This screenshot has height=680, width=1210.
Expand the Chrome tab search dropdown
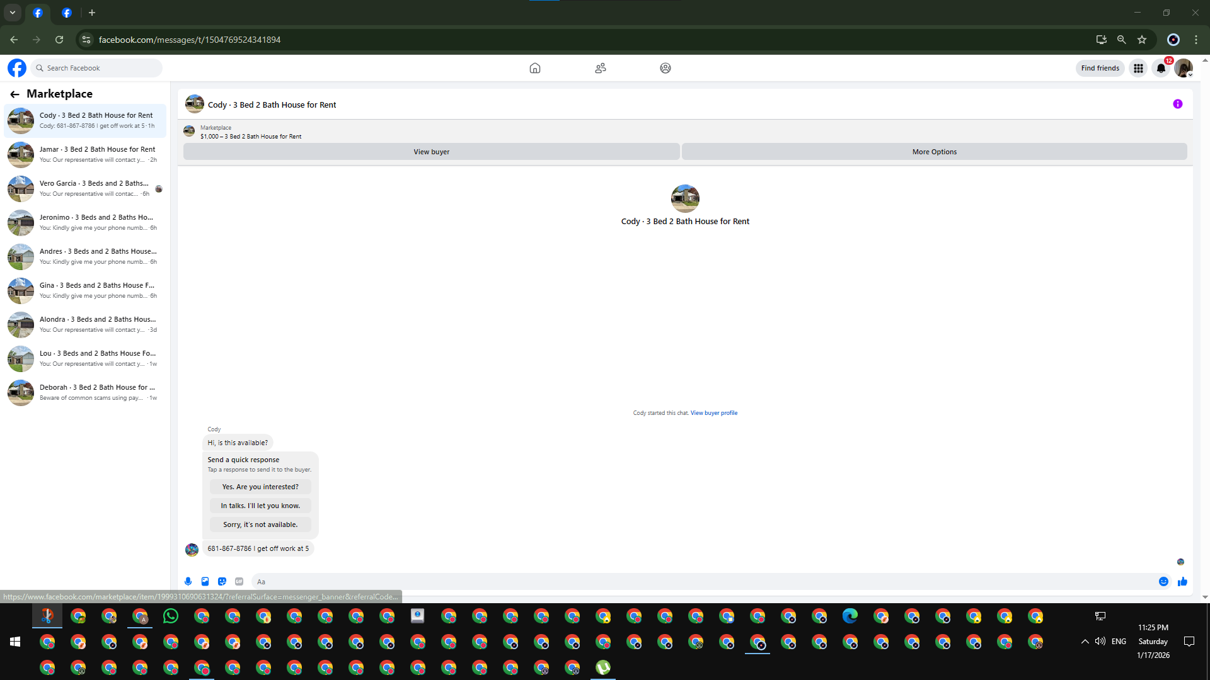pos(12,13)
